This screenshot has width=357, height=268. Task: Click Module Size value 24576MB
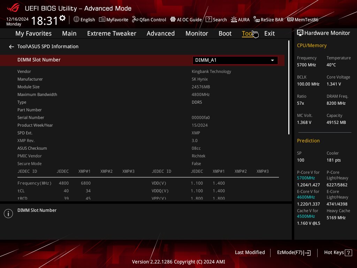(201, 87)
